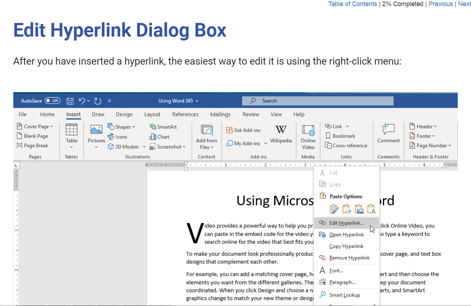Select Keep Source Formatting paste option icon
Viewport: 471px width, 306px height.
click(x=334, y=209)
